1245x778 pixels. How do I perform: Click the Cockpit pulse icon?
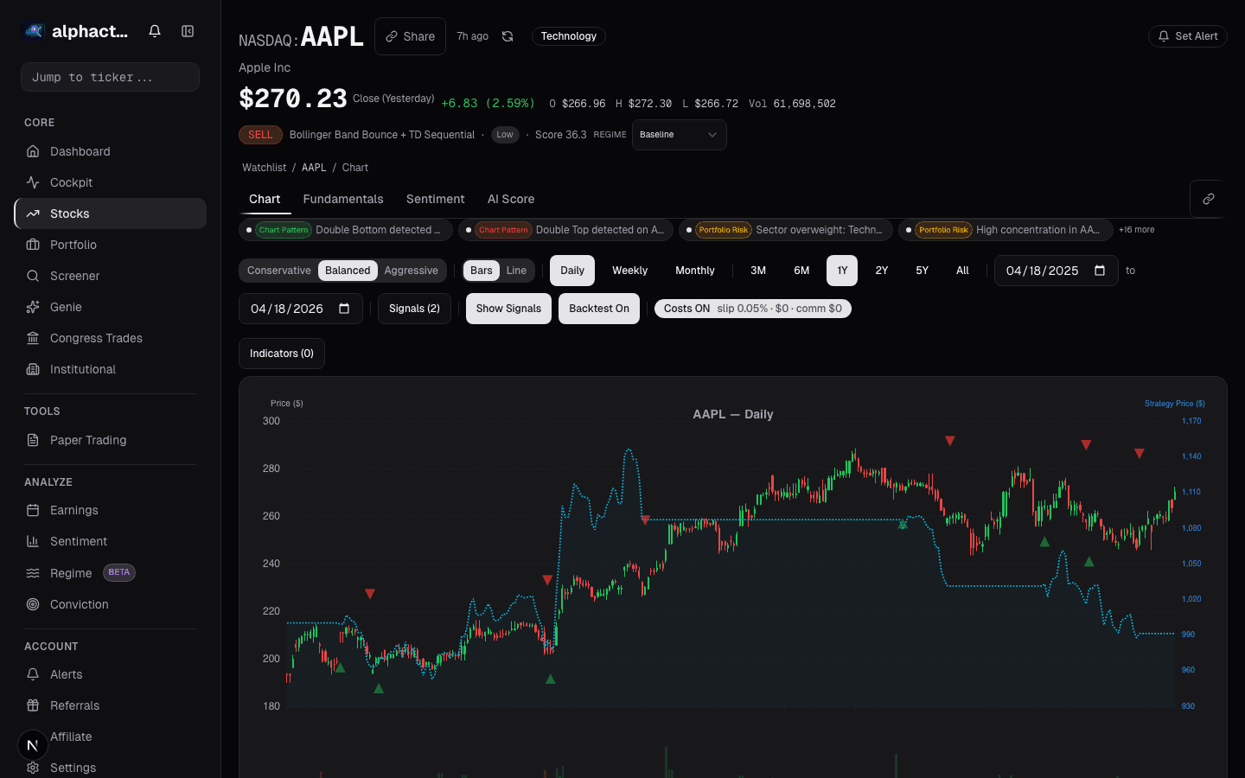(35, 182)
